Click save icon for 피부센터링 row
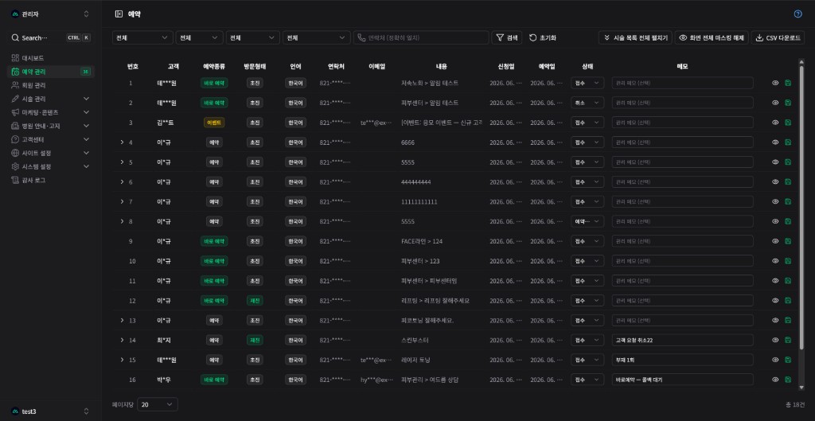Screen dimensions: 815x421 pyautogui.click(x=788, y=281)
